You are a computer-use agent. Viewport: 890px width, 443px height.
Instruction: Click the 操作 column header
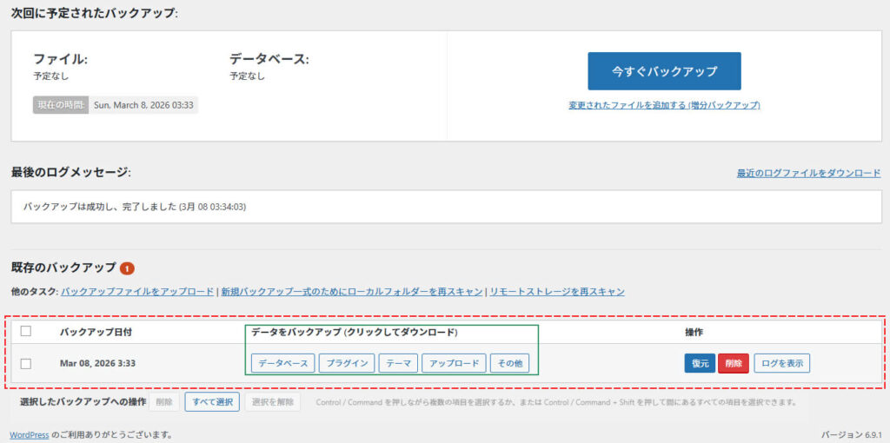coord(694,333)
